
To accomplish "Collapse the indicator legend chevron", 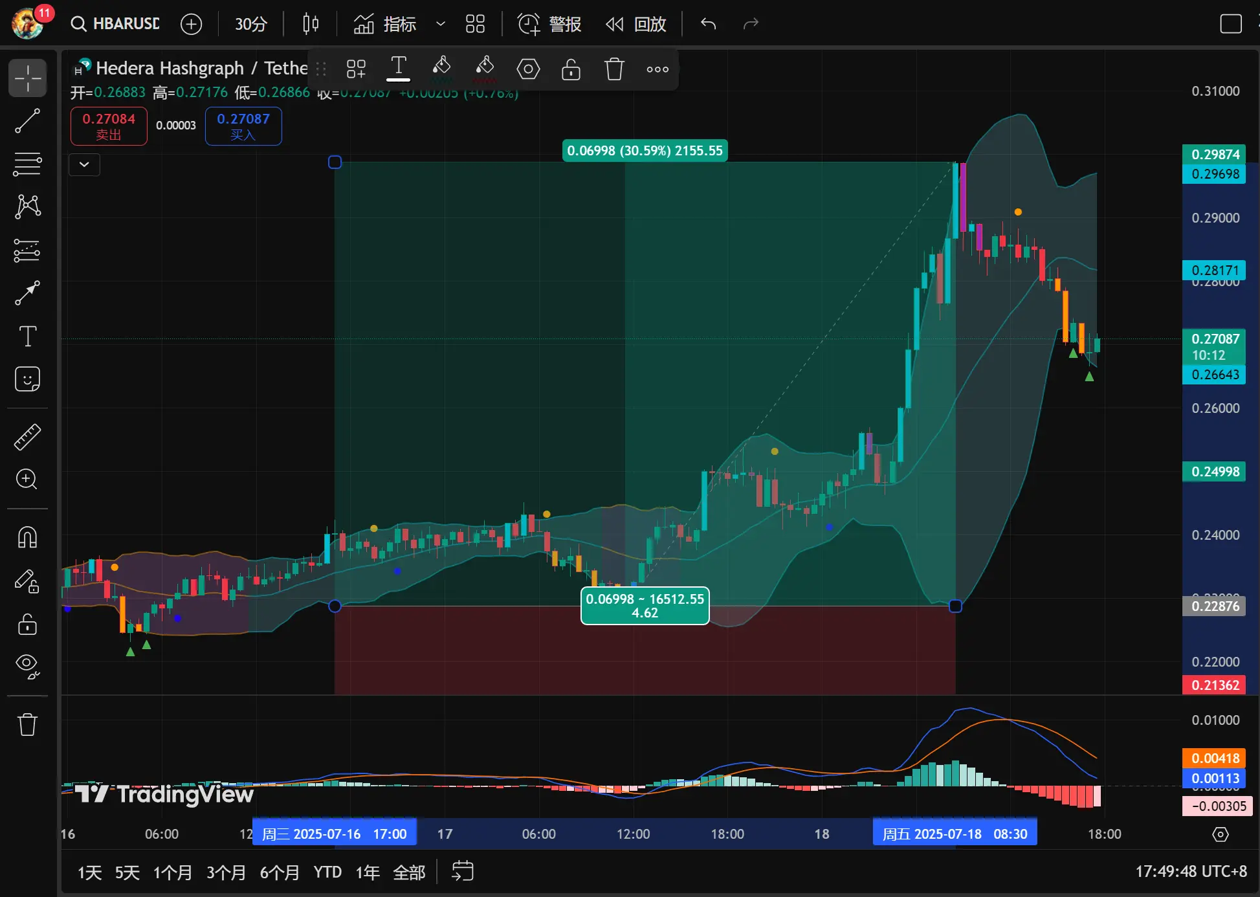I will click(x=84, y=164).
